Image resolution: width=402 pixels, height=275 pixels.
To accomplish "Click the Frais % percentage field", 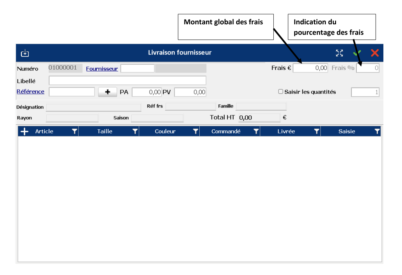I will tap(367, 68).
